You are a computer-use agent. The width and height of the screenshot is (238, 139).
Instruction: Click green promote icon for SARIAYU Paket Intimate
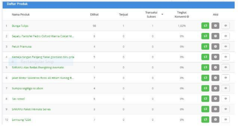click(x=205, y=109)
